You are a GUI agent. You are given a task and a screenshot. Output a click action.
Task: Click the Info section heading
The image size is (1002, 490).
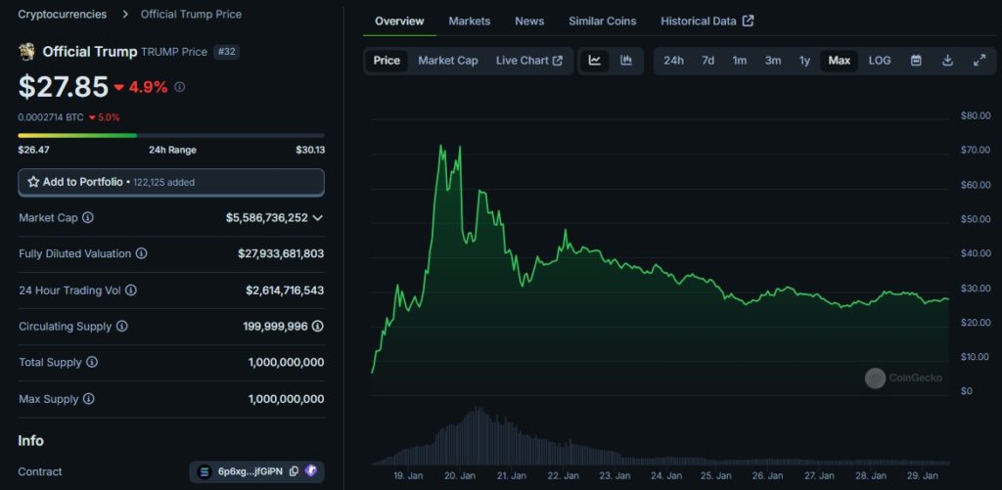[30, 441]
